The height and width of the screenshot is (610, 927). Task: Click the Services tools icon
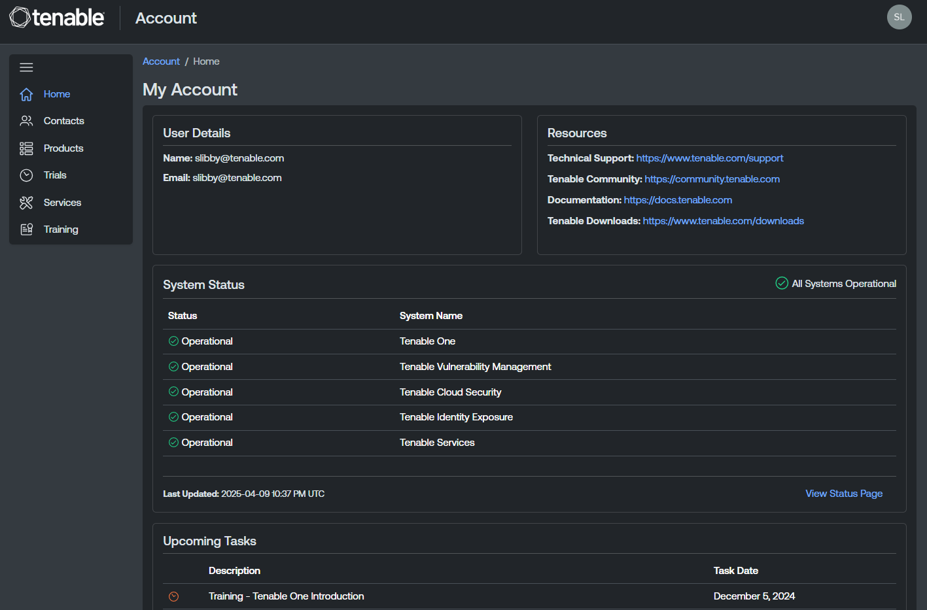(26, 203)
